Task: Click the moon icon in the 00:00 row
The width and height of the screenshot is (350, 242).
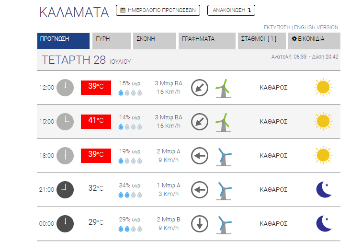Action: [324, 223]
